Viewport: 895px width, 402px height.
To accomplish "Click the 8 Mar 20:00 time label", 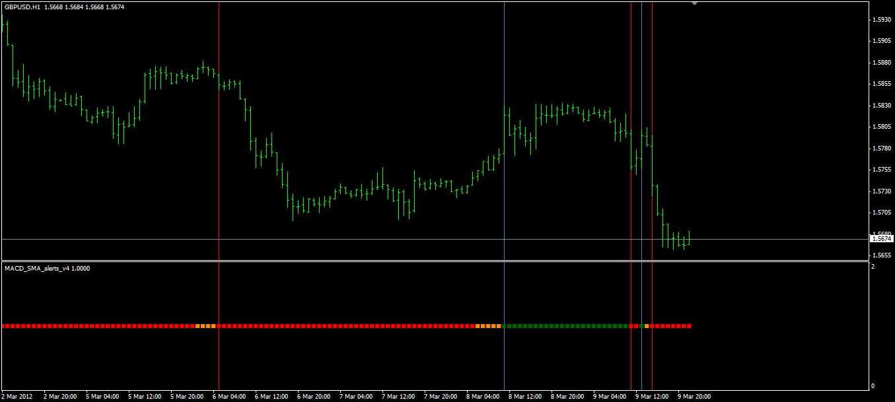I will (x=567, y=397).
